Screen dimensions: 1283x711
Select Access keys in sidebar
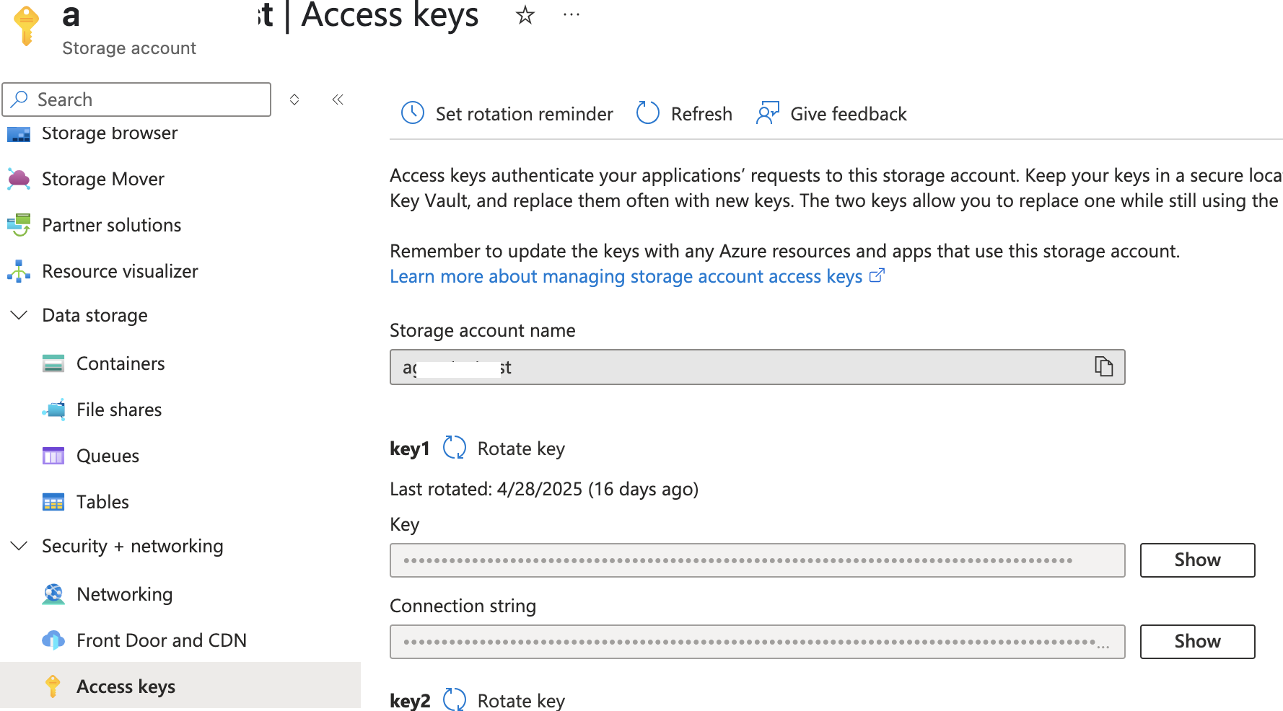pyautogui.click(x=180, y=686)
